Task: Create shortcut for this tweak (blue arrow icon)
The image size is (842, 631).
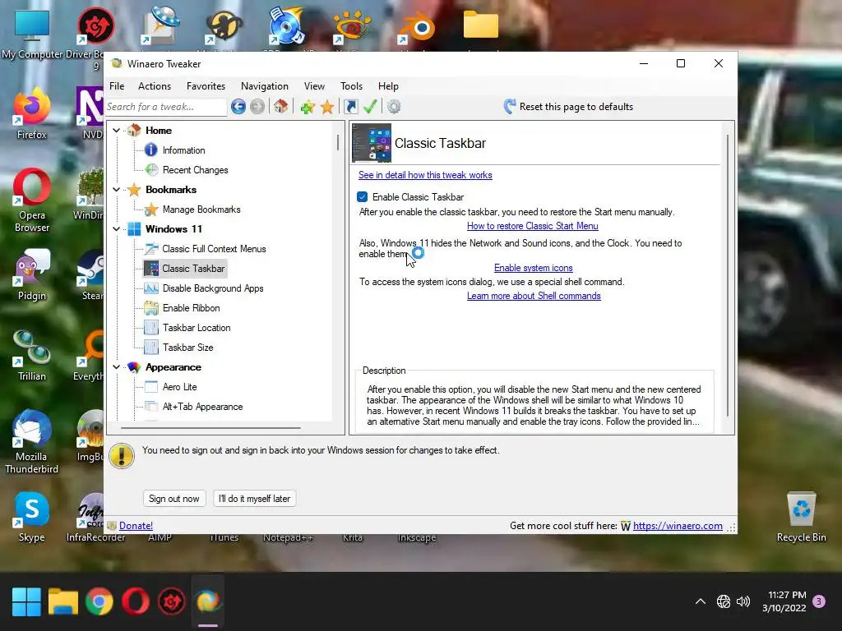Action: click(x=350, y=107)
